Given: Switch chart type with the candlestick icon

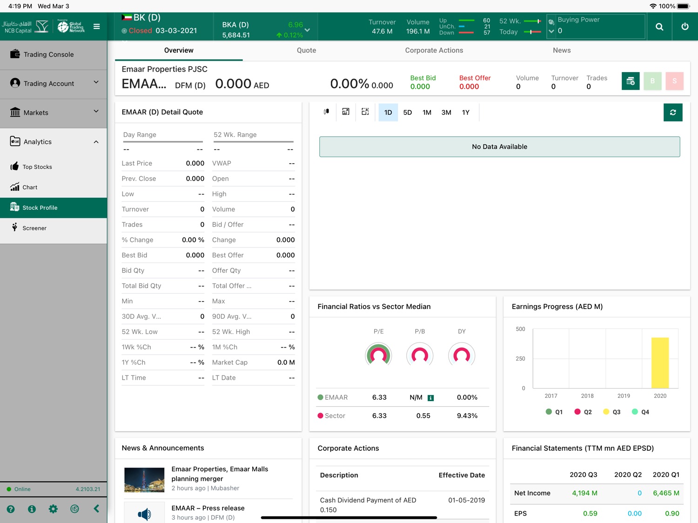Looking at the screenshot, I should pos(327,112).
